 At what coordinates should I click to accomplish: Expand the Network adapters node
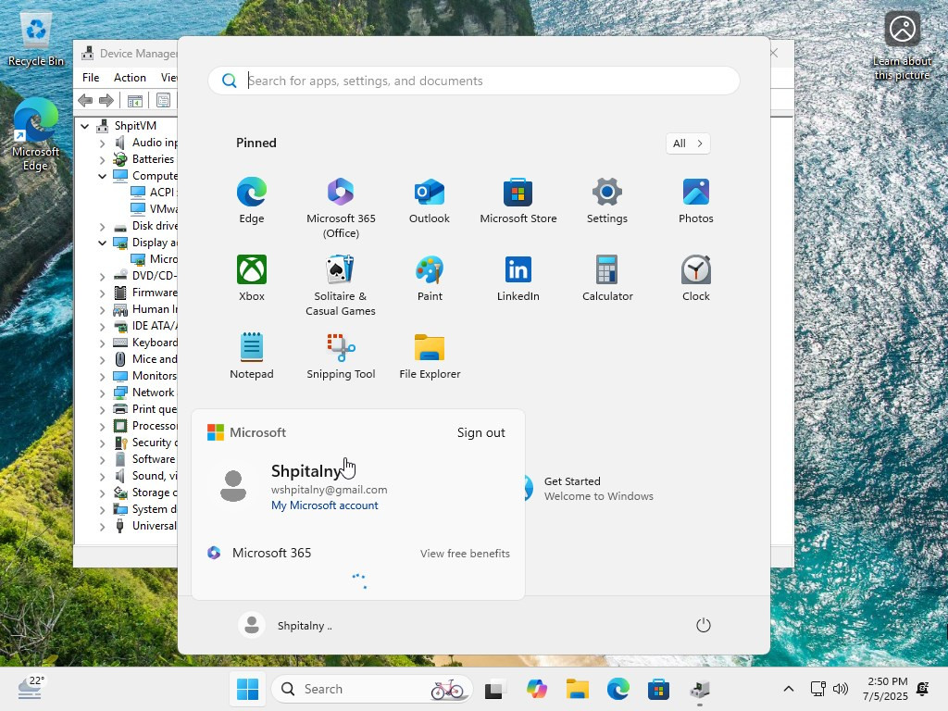[x=102, y=393]
